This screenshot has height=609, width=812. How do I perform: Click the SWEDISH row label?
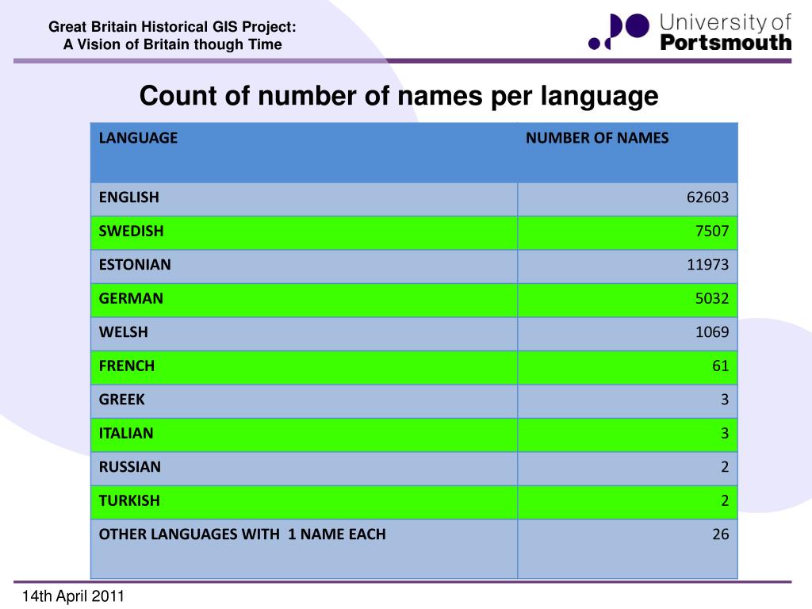pos(131,231)
